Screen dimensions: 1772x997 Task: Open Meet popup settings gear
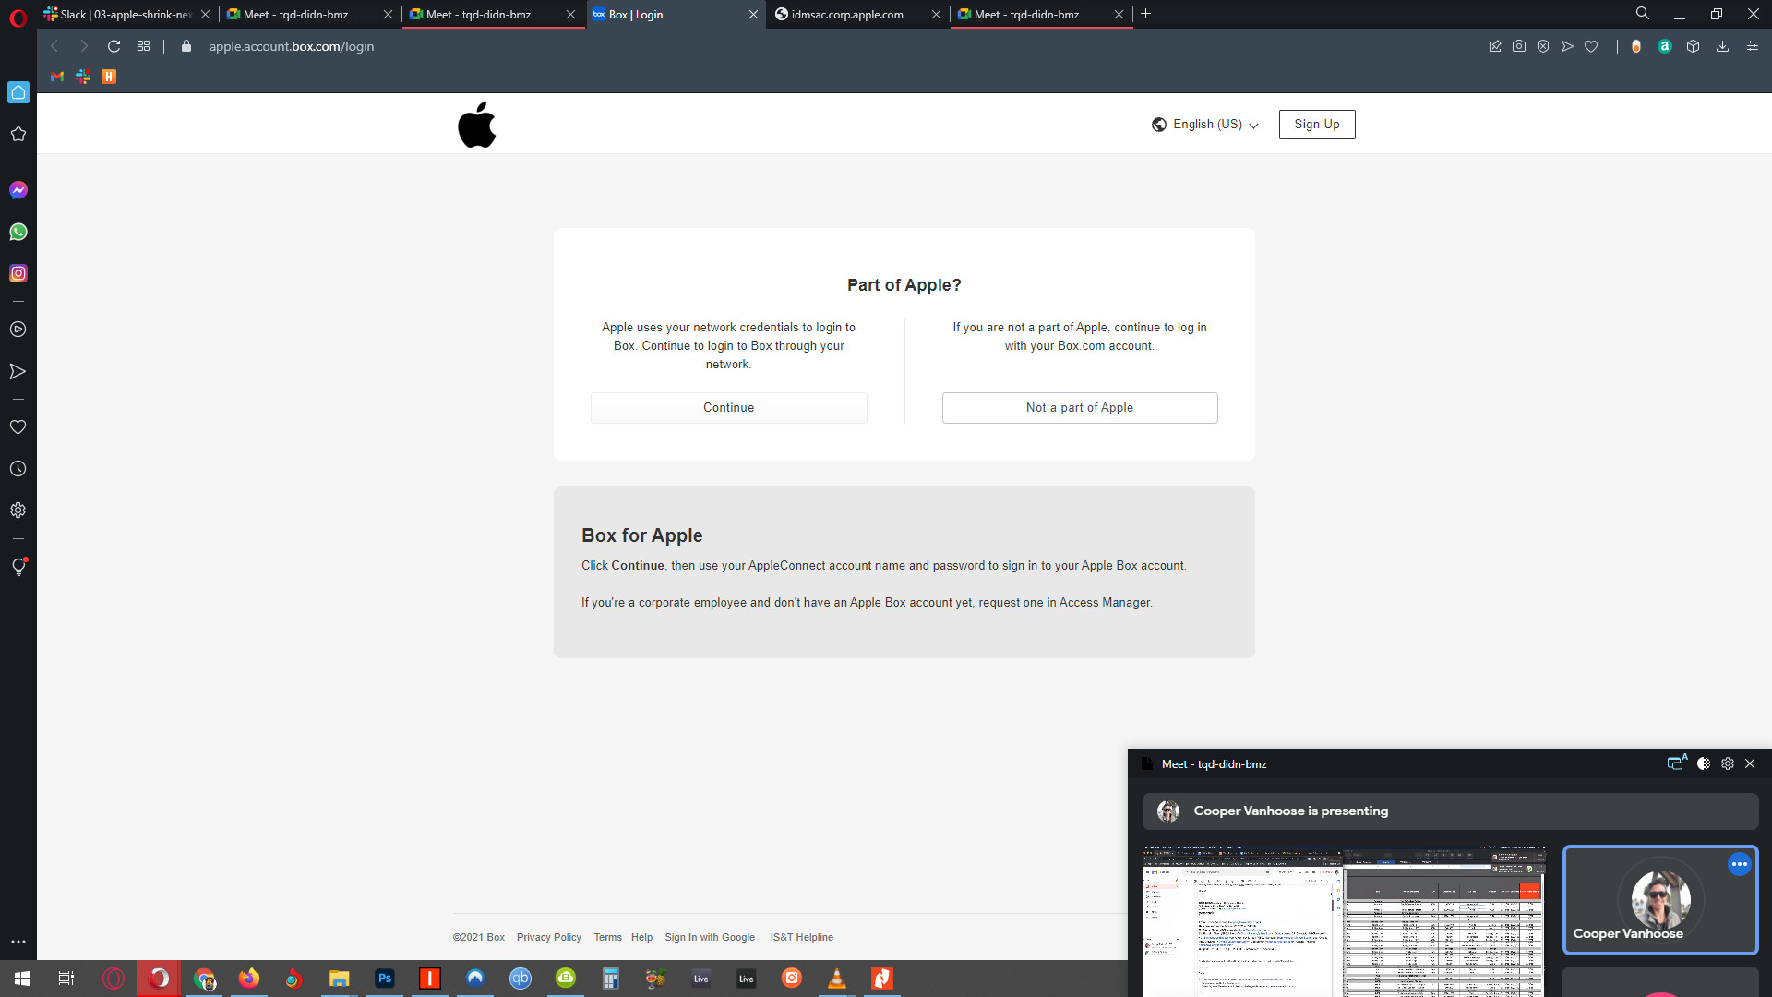1728,763
